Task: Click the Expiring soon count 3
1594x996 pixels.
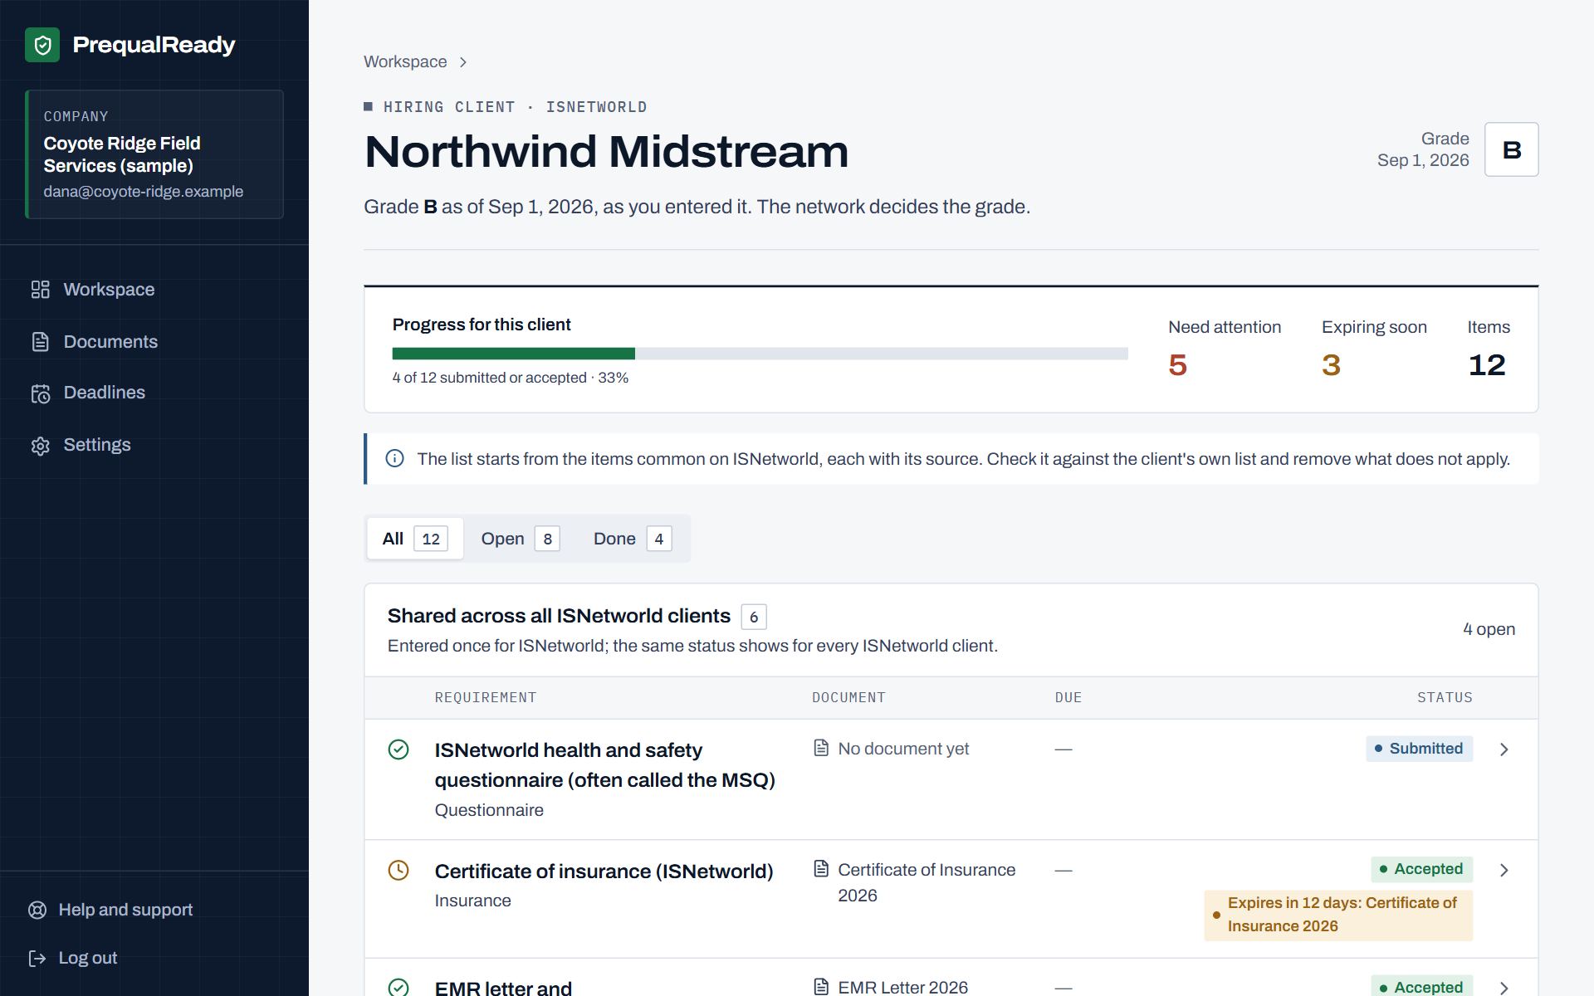Action: click(1331, 365)
